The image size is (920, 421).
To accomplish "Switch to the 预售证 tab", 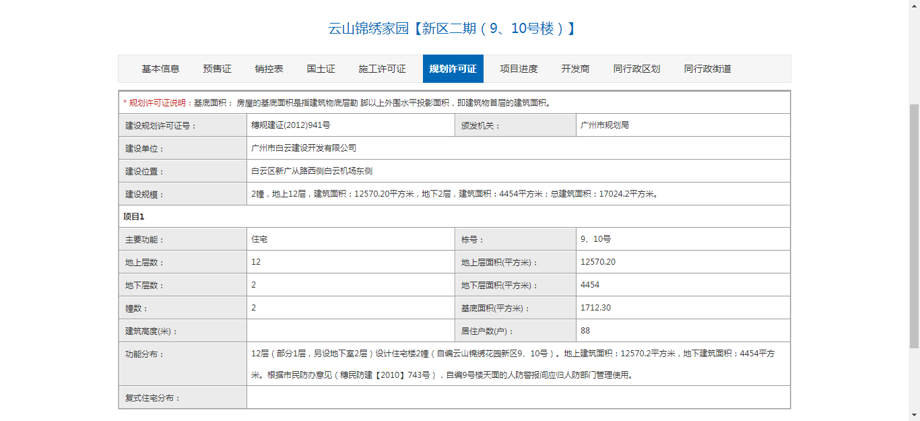I will click(x=217, y=69).
